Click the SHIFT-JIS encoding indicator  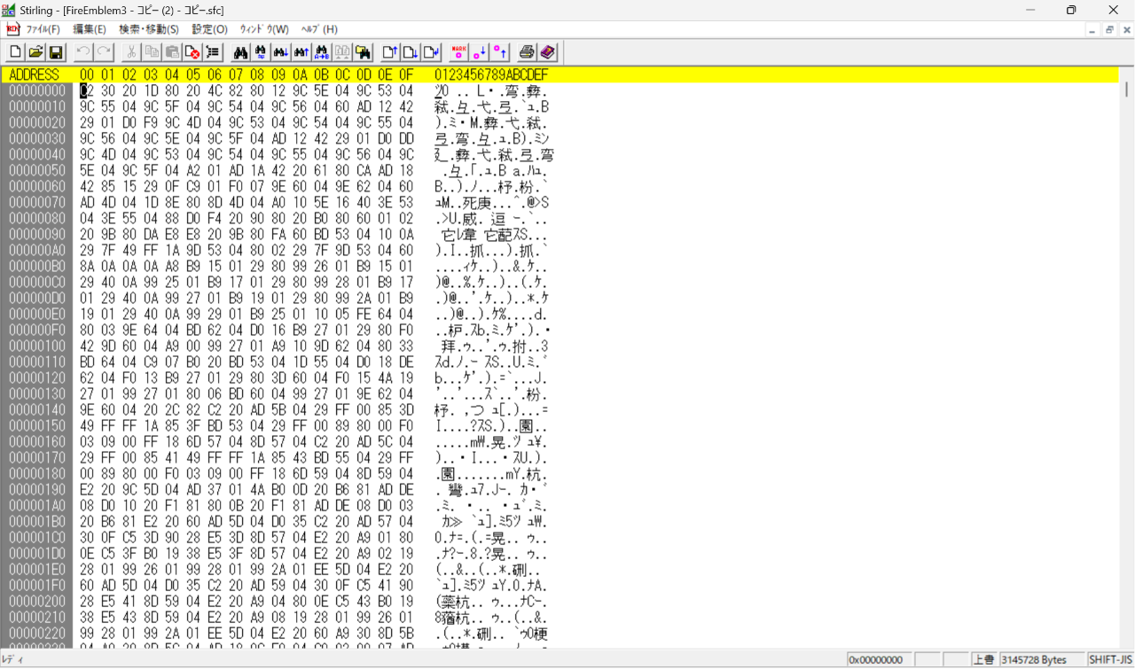tap(1110, 660)
